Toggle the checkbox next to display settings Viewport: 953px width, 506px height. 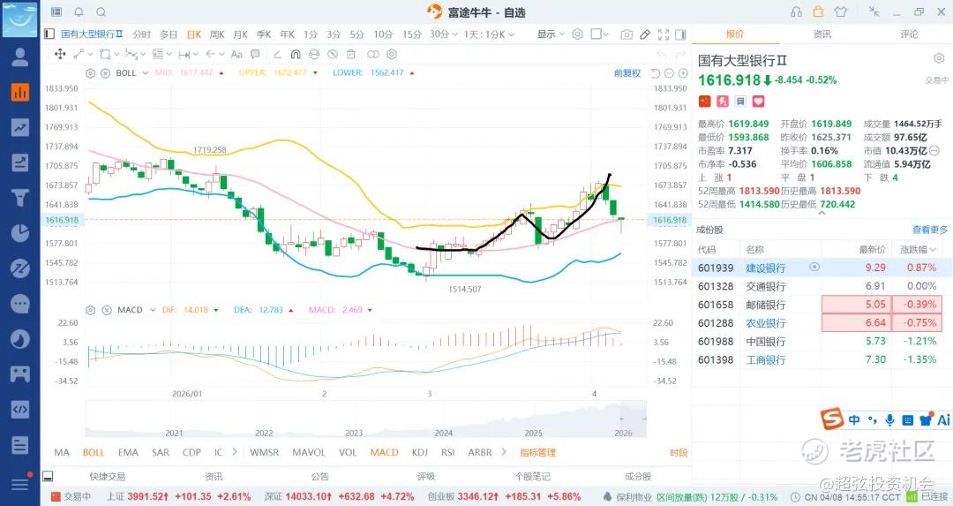[x=597, y=34]
